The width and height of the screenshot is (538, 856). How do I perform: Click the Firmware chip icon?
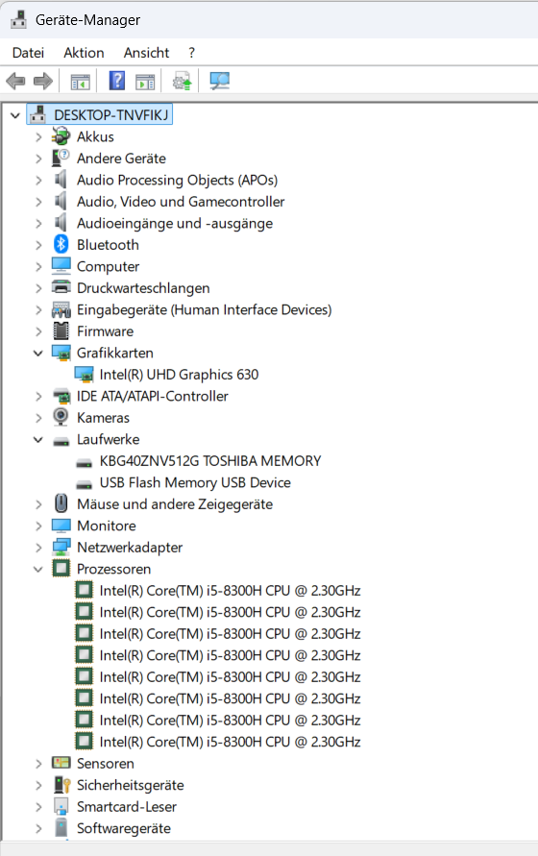61,330
